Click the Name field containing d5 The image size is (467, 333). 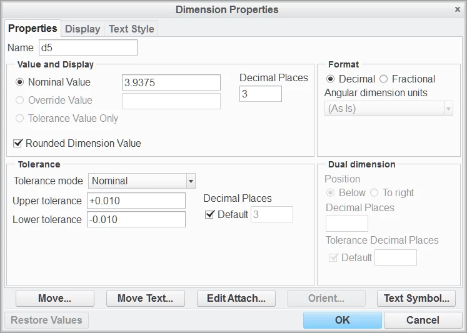[x=88, y=47]
